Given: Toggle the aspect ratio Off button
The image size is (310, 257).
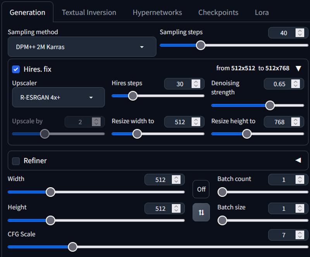Looking at the screenshot, I should point(201,189).
